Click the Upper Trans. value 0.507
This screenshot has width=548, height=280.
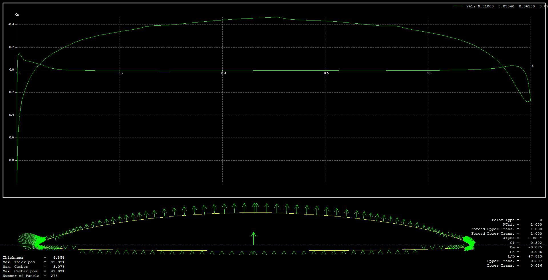tap(536, 261)
